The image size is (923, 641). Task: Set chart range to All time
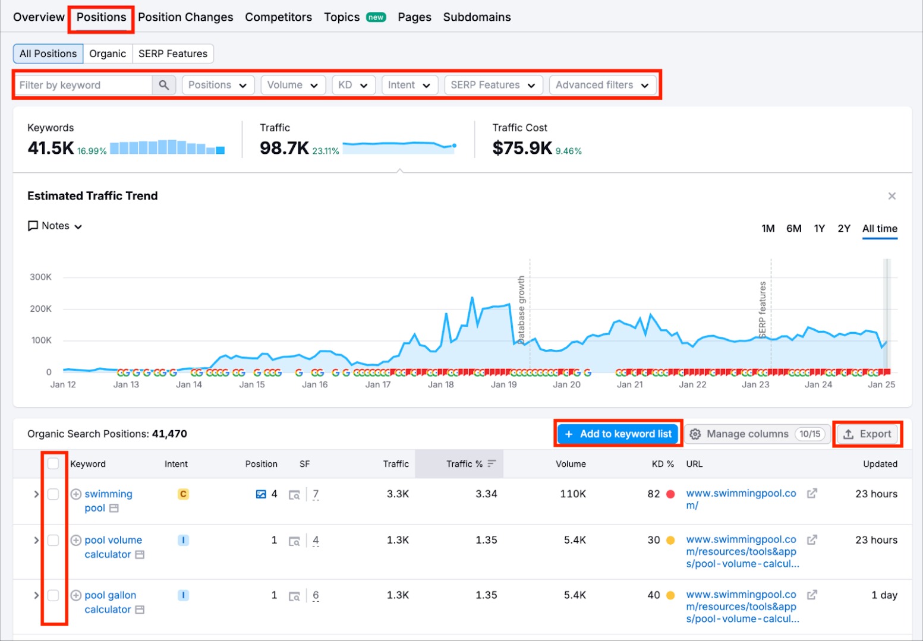(880, 229)
